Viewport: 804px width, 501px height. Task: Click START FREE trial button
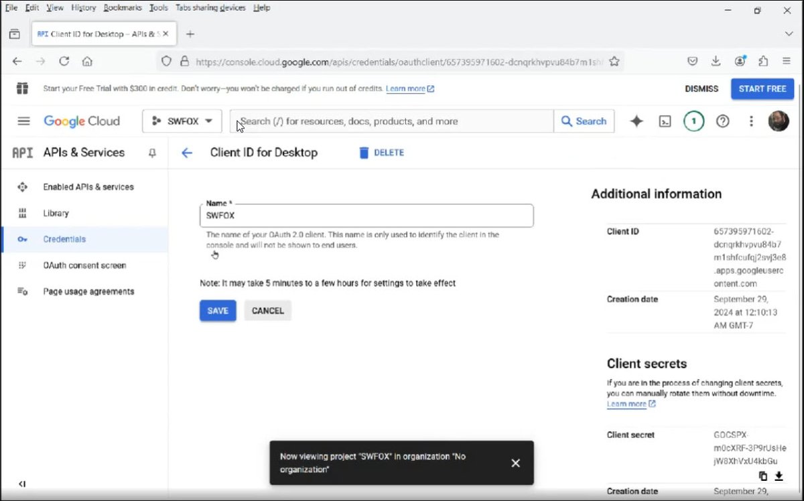point(762,88)
